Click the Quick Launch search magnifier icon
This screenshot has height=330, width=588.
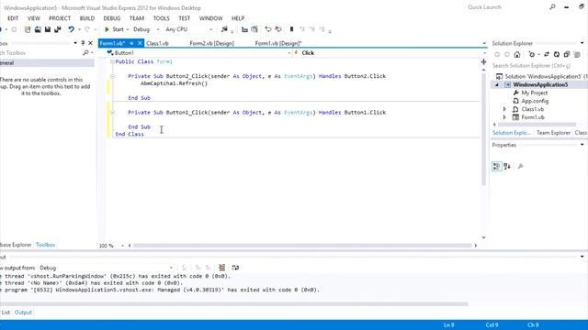(552, 6)
